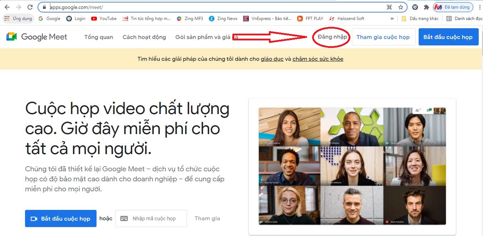
Task: Click Bắt đầu cuộc họp button with camera icon
Action: tap(61, 218)
